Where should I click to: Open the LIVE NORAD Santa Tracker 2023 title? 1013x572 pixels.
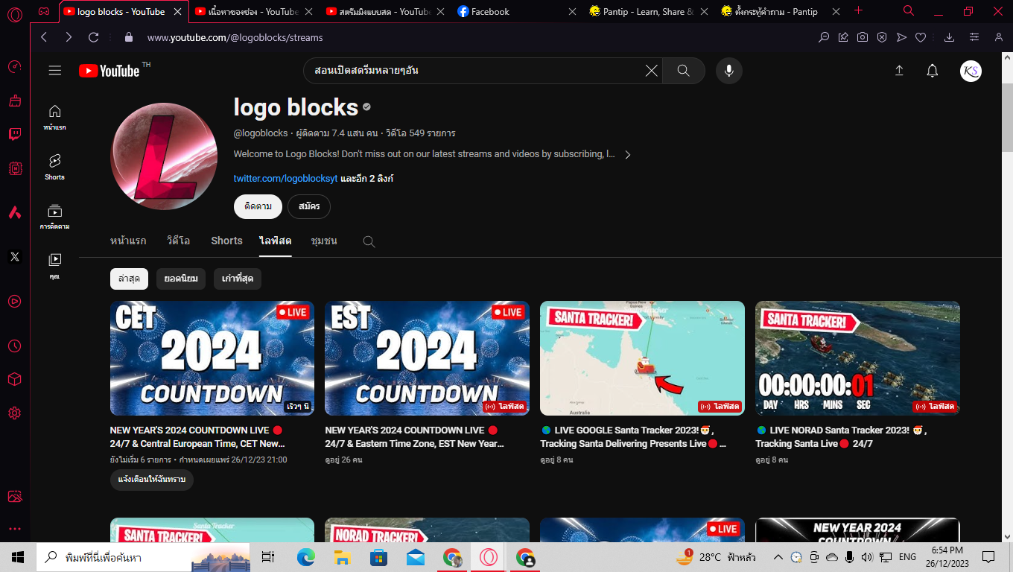[842, 436]
